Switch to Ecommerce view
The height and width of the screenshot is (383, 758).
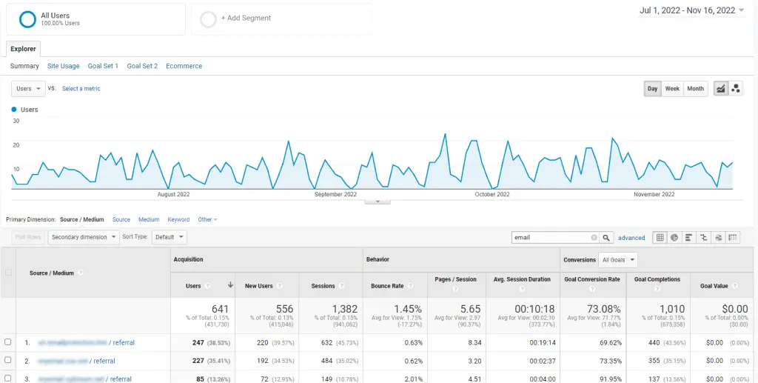(x=184, y=66)
